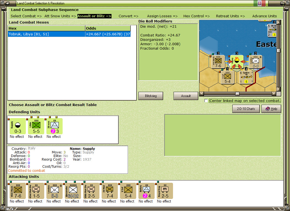290x211 pixels.
Task: Select the Bofors anti-air attacking unit
Action: point(146,191)
